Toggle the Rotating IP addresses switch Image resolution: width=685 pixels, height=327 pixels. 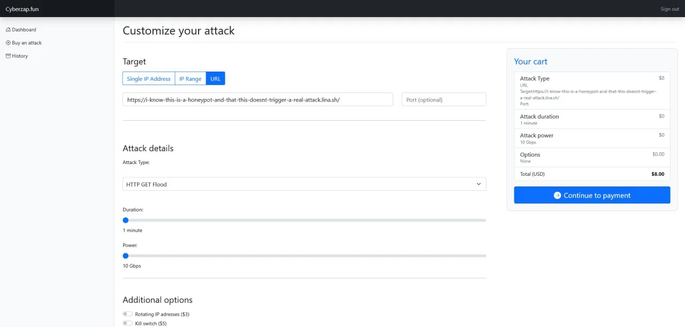(x=127, y=314)
